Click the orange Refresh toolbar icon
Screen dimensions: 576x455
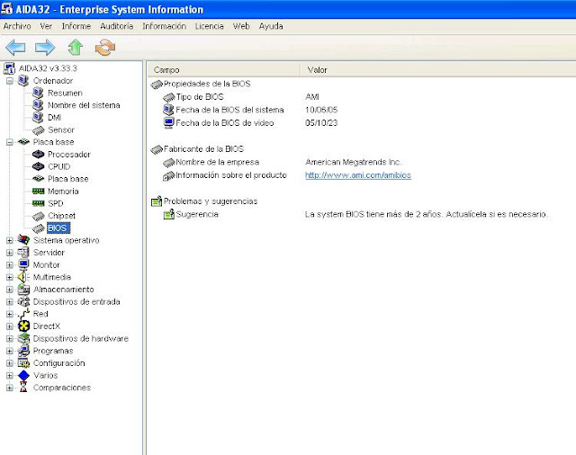pos(105,48)
